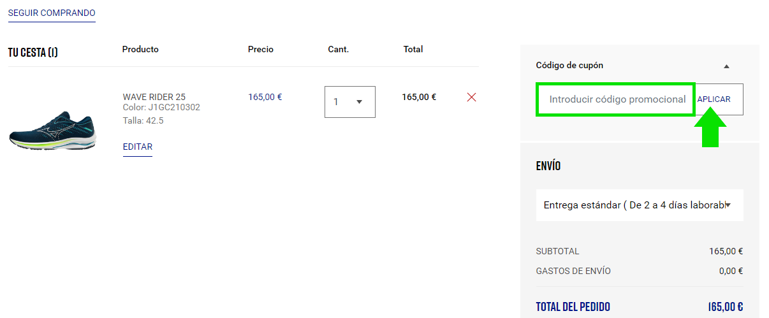
Task: Click the SUBTOTAL label in summary
Action: click(557, 251)
